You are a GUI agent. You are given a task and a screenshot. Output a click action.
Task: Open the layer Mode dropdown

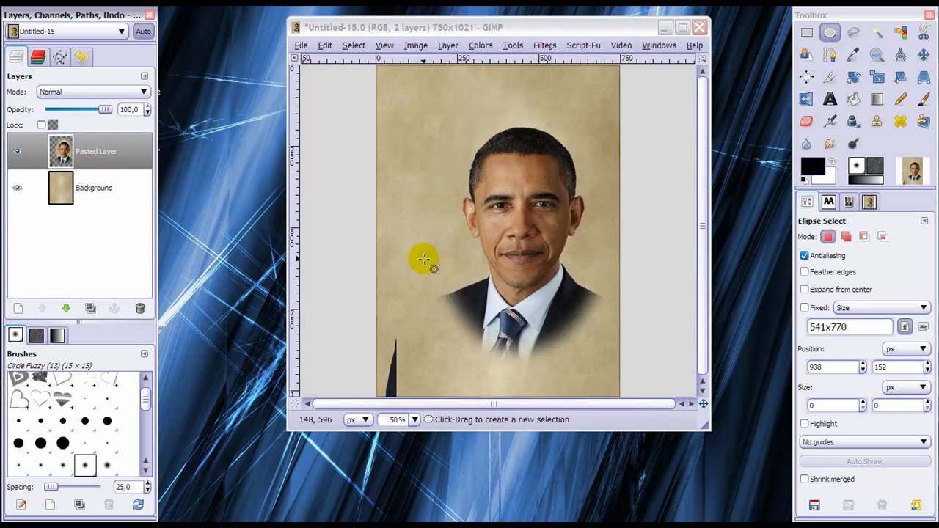click(x=93, y=92)
